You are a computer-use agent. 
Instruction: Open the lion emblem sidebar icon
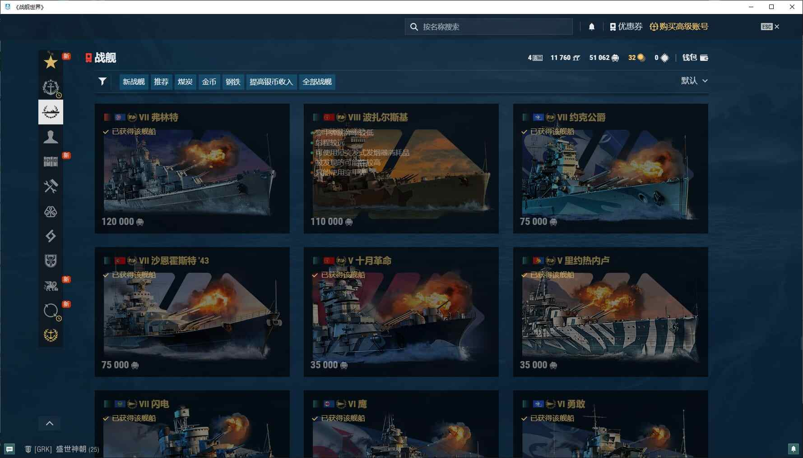pos(51,285)
